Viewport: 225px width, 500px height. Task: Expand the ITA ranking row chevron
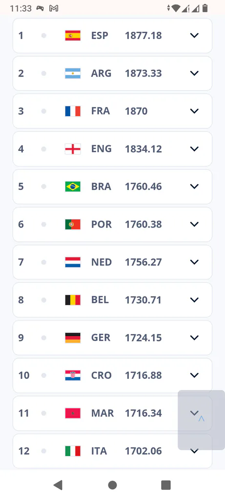click(x=194, y=451)
